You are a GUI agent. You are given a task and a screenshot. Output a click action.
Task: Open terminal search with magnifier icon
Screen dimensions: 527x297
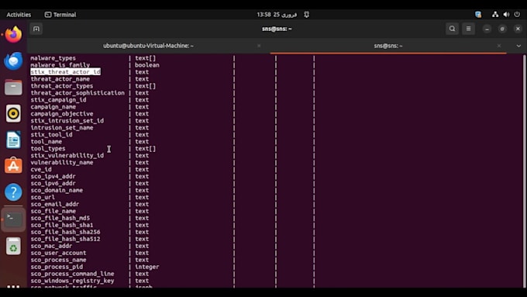pyautogui.click(x=452, y=29)
